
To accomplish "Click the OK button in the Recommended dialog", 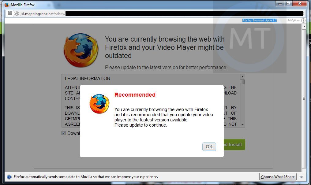I will click(x=209, y=146).
